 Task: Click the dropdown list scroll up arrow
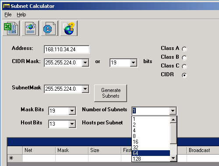(x=173, y=120)
